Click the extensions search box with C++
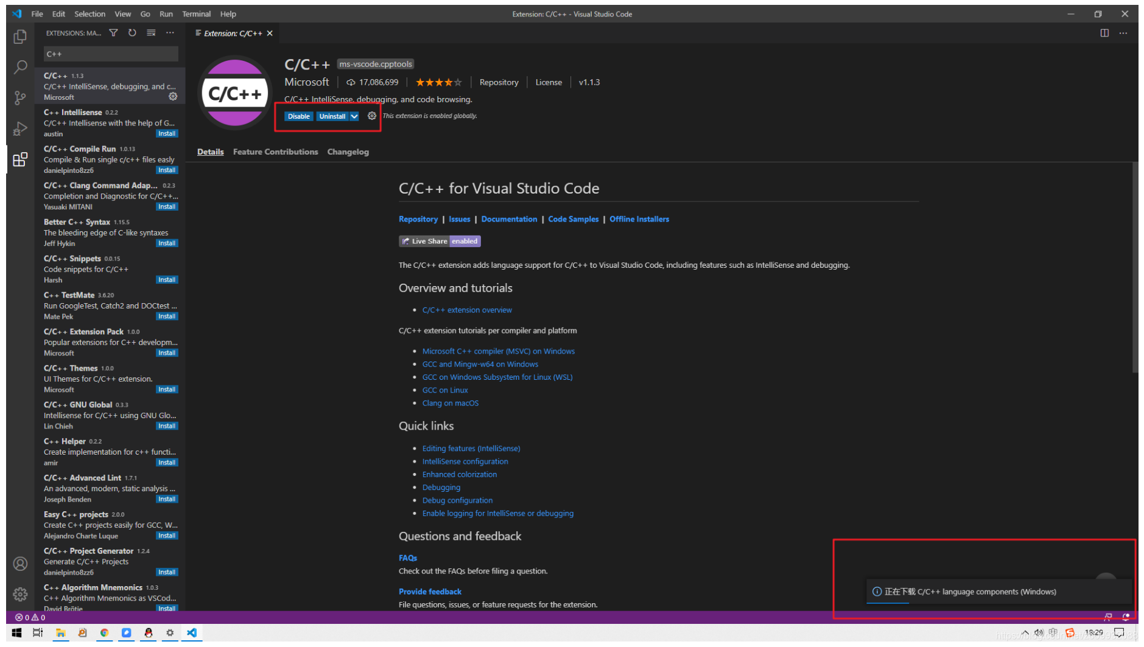This screenshot has width=1144, height=647. (x=111, y=54)
